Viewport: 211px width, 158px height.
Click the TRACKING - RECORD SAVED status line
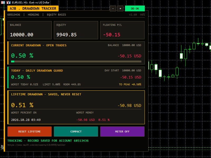(x=48, y=141)
